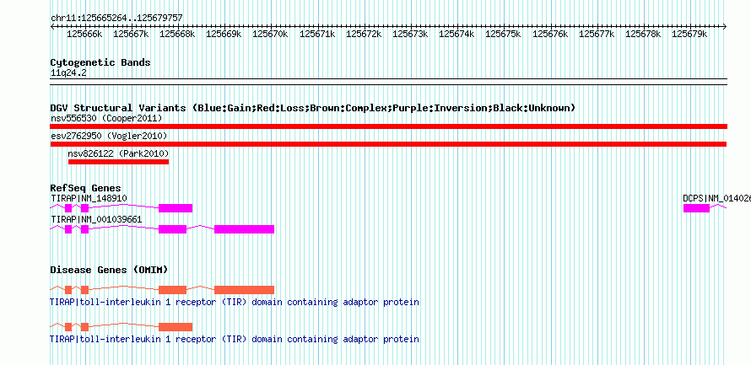The width and height of the screenshot is (751, 365).
Task: Click the red loss bar under esv2762950
Action: coord(388,144)
